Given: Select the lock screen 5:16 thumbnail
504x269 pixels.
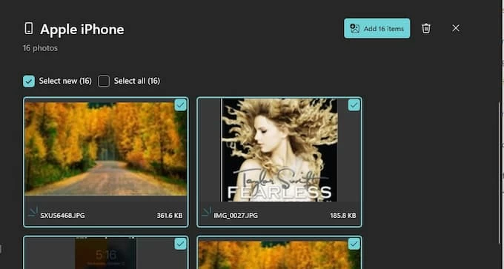Looking at the screenshot, I should [106, 253].
